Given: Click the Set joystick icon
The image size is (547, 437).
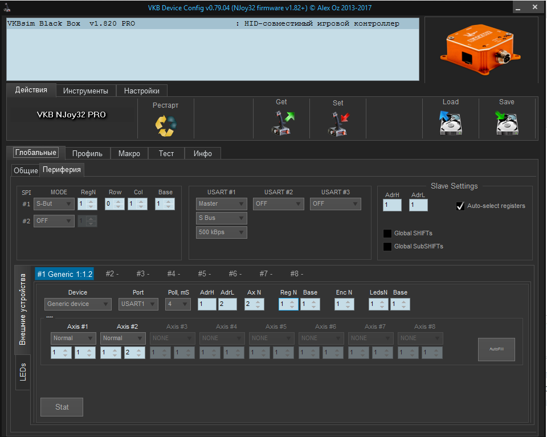Looking at the screenshot, I should click(338, 124).
